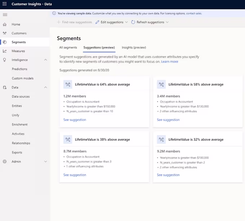The width and height of the screenshot is (245, 221).
Task: Click the segment icon on the 64% card
Action: (x=68, y=84)
